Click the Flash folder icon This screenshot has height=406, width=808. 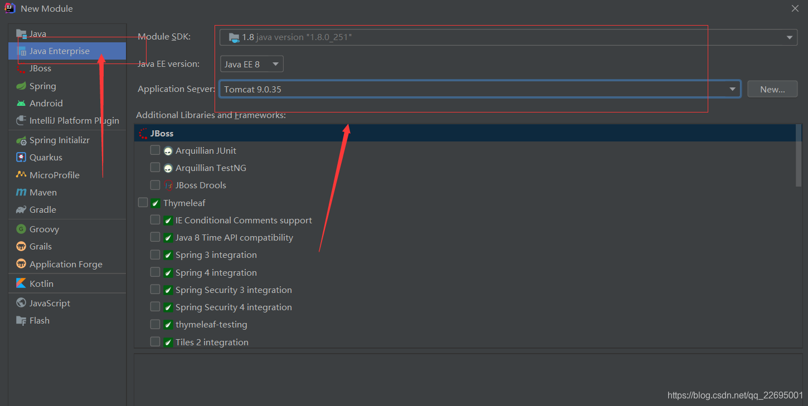pos(21,320)
